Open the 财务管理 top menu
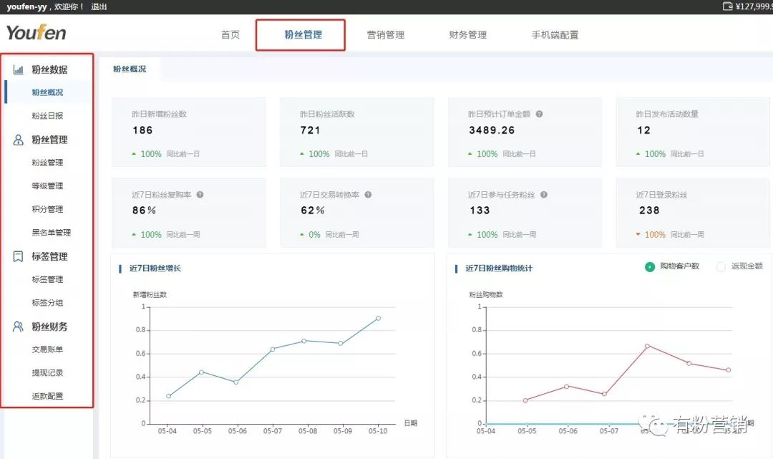This screenshot has height=459, width=773. click(x=468, y=34)
